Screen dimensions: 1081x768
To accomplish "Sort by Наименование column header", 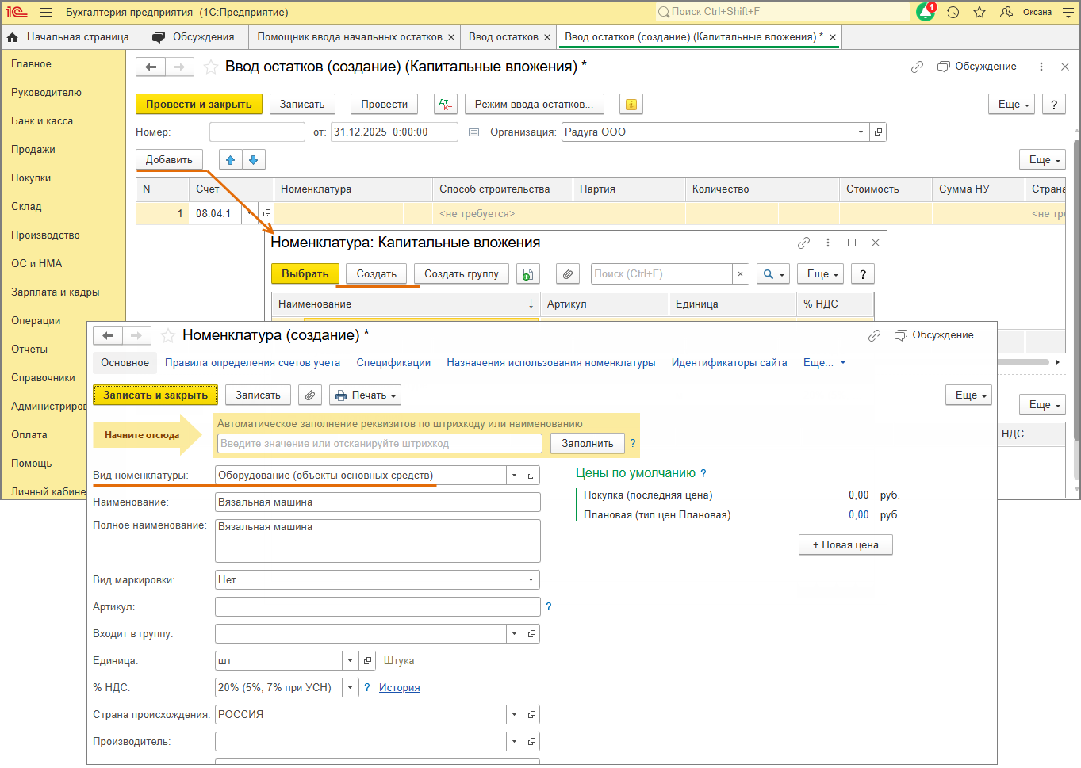I will click(x=405, y=304).
